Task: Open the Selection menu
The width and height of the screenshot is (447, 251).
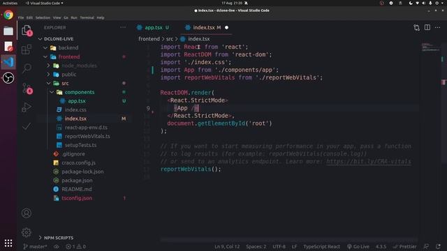Action: [x=43, y=17]
